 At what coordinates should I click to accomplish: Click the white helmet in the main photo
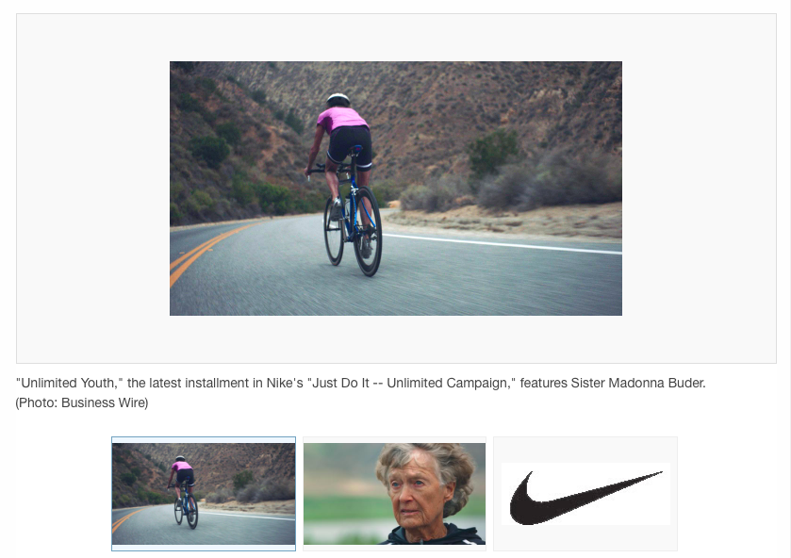click(338, 99)
